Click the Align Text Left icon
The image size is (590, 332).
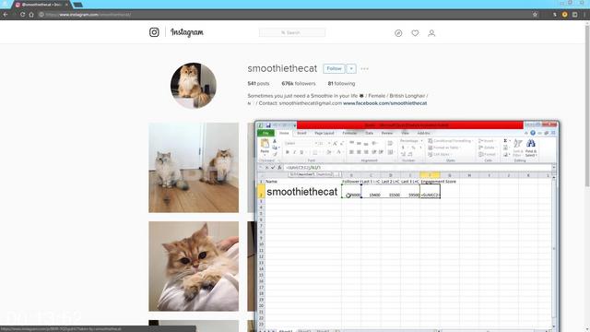tap(351, 152)
